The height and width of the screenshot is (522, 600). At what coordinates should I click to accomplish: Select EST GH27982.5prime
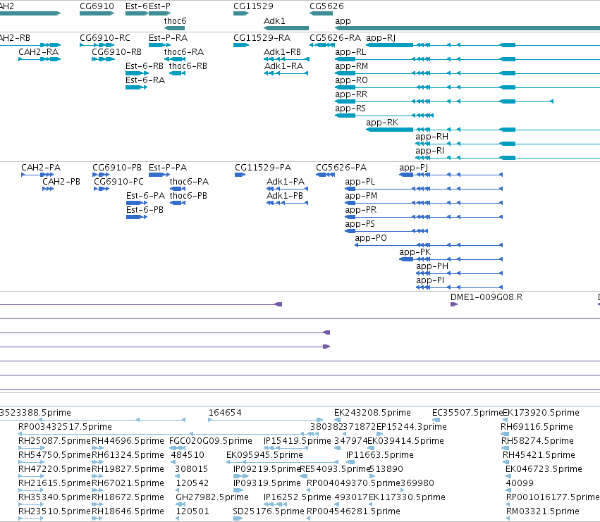tap(212, 497)
